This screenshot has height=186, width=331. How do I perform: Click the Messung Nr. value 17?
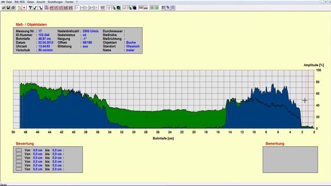(40, 31)
